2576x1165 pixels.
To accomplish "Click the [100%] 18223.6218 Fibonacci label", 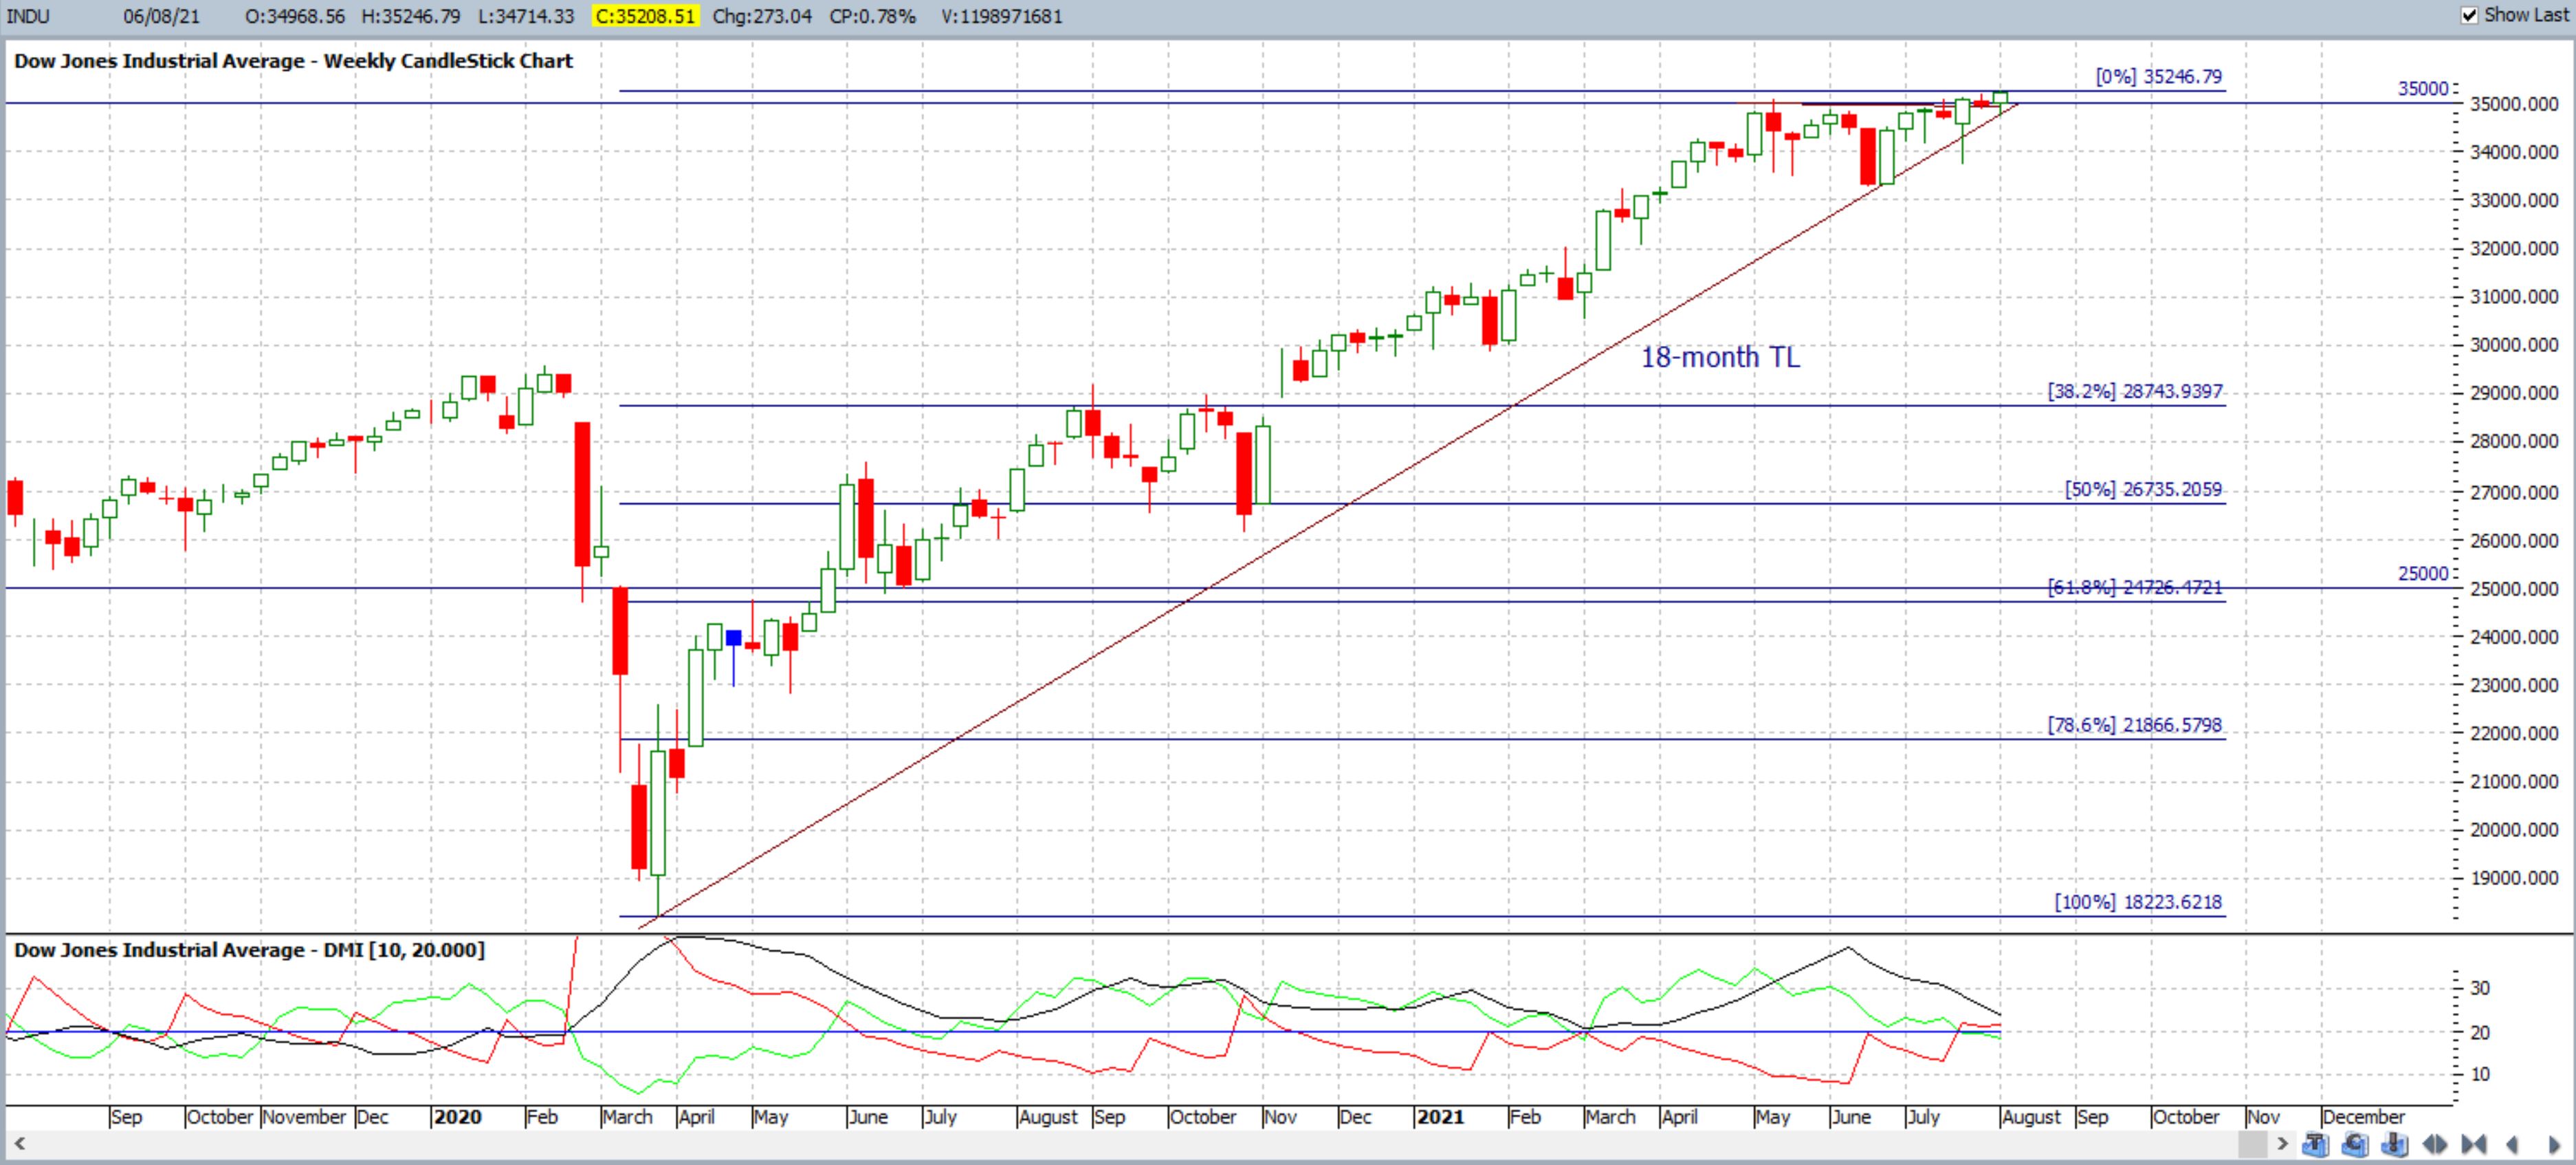I will (x=2138, y=901).
